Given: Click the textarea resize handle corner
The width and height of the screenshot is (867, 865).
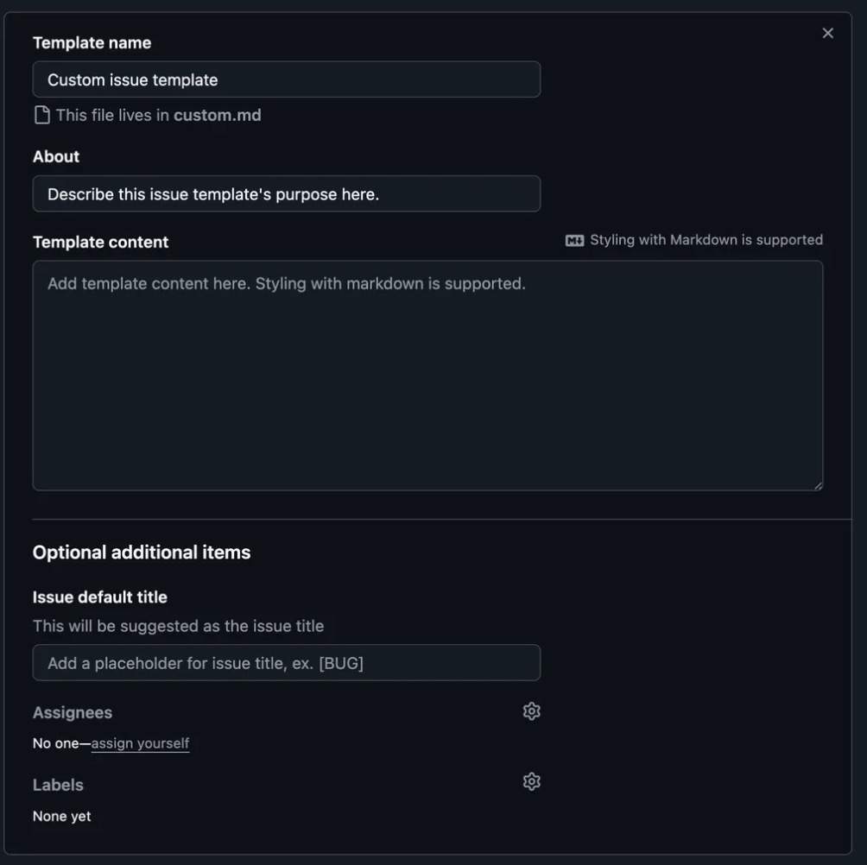Looking at the screenshot, I should tap(818, 485).
